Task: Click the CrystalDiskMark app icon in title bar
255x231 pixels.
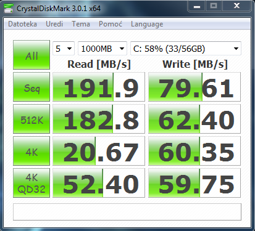Action: click(9, 9)
